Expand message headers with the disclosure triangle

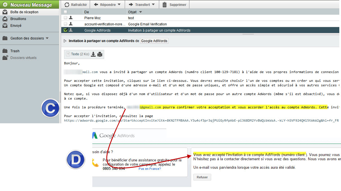click(x=65, y=41)
